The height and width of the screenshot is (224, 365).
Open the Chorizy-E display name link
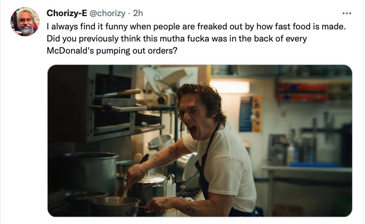click(x=67, y=13)
